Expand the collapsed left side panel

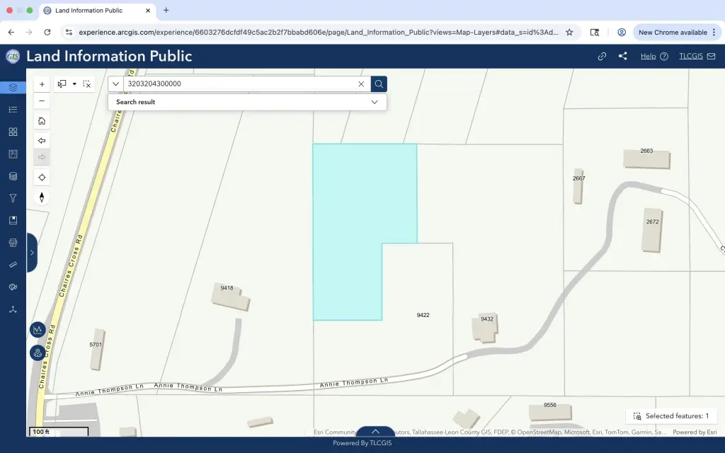click(32, 253)
